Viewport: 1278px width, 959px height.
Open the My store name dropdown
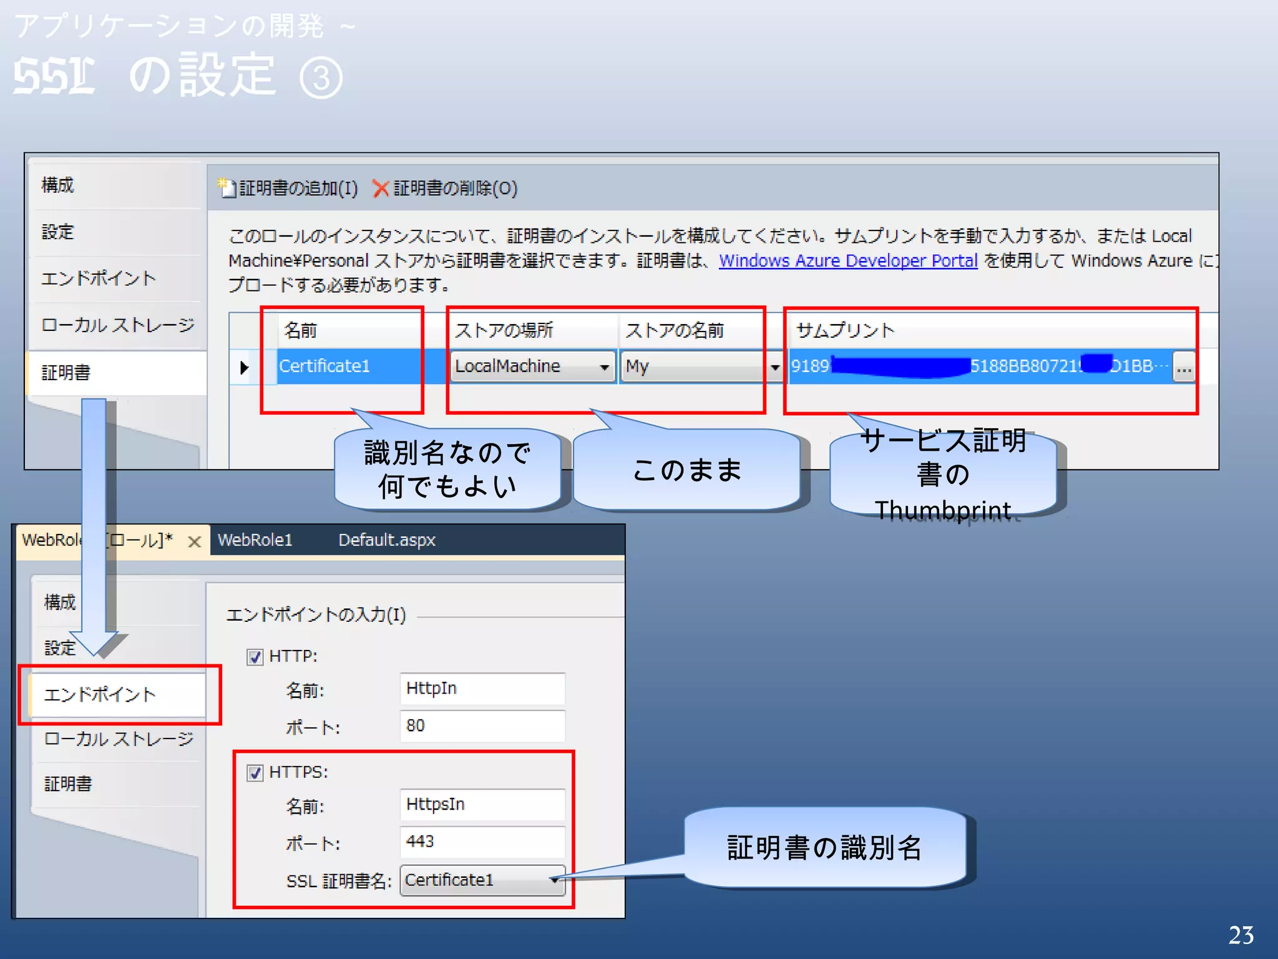pyautogui.click(x=703, y=366)
